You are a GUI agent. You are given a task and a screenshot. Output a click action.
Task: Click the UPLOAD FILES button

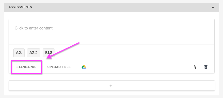point(59,67)
